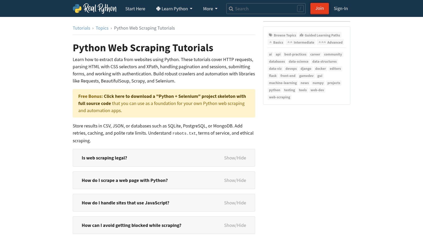Click the Real Python logo
423x238 pixels.
click(94, 8)
